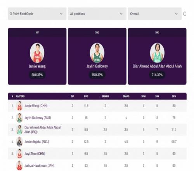194x171 pixels.
Task: Sort table by PPG column header
Action: tap(86, 96)
